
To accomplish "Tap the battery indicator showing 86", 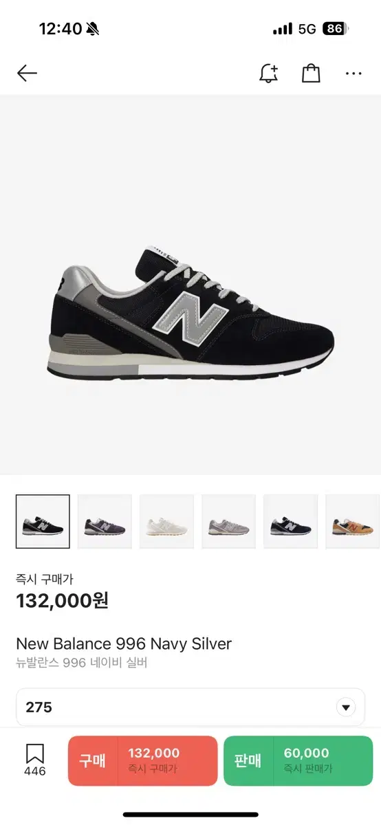I will click(x=336, y=29).
